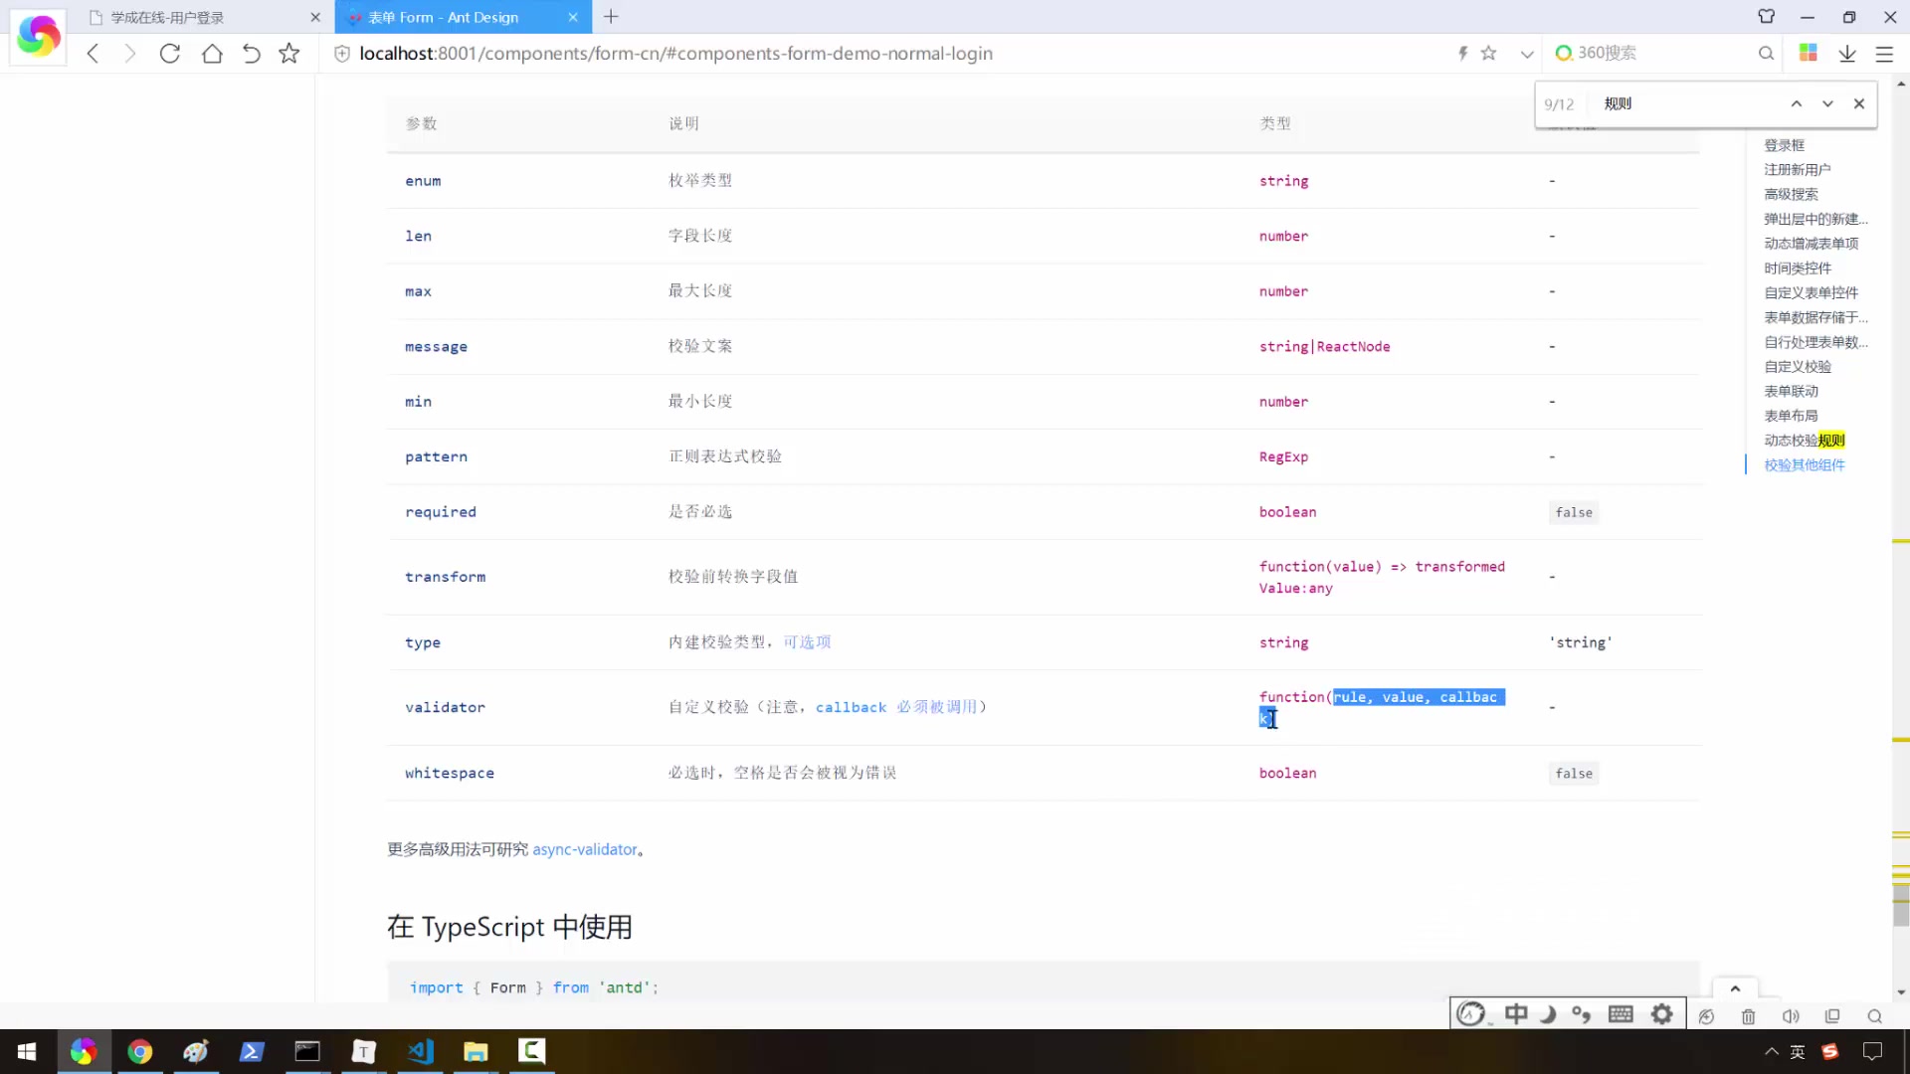Click the window split icon in status bar

pyautogui.click(x=1832, y=1016)
